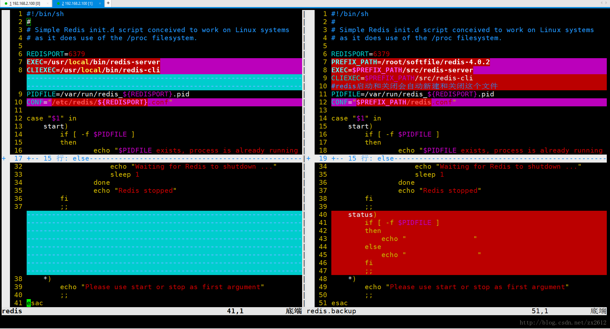The image size is (610, 329).
Task: Click 'REDISPORT=6379' in the right pane
Action: point(361,54)
